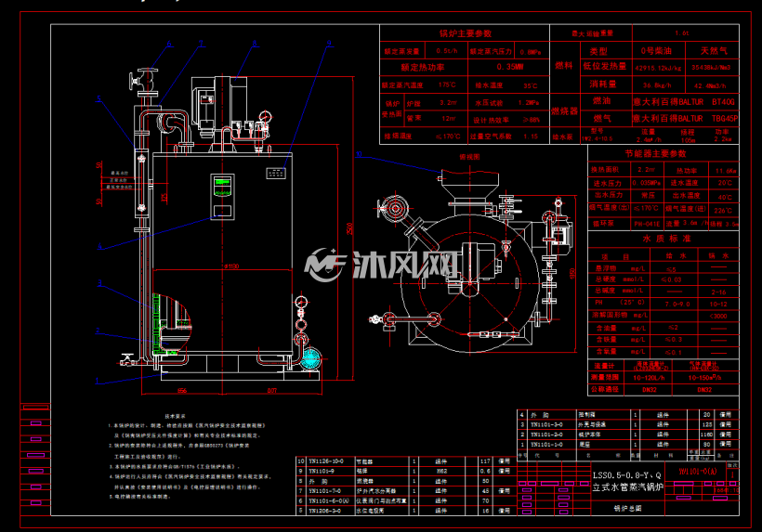Select part code YN1101-7-0 row

(x=324, y=491)
